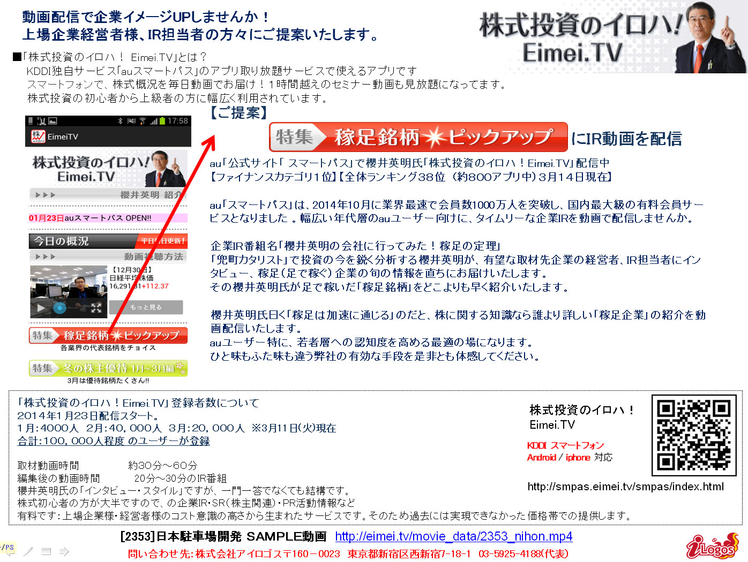Image resolution: width=748 pixels, height=562 pixels.
Task: Click the EimeiTV app title text
Action: point(63,137)
